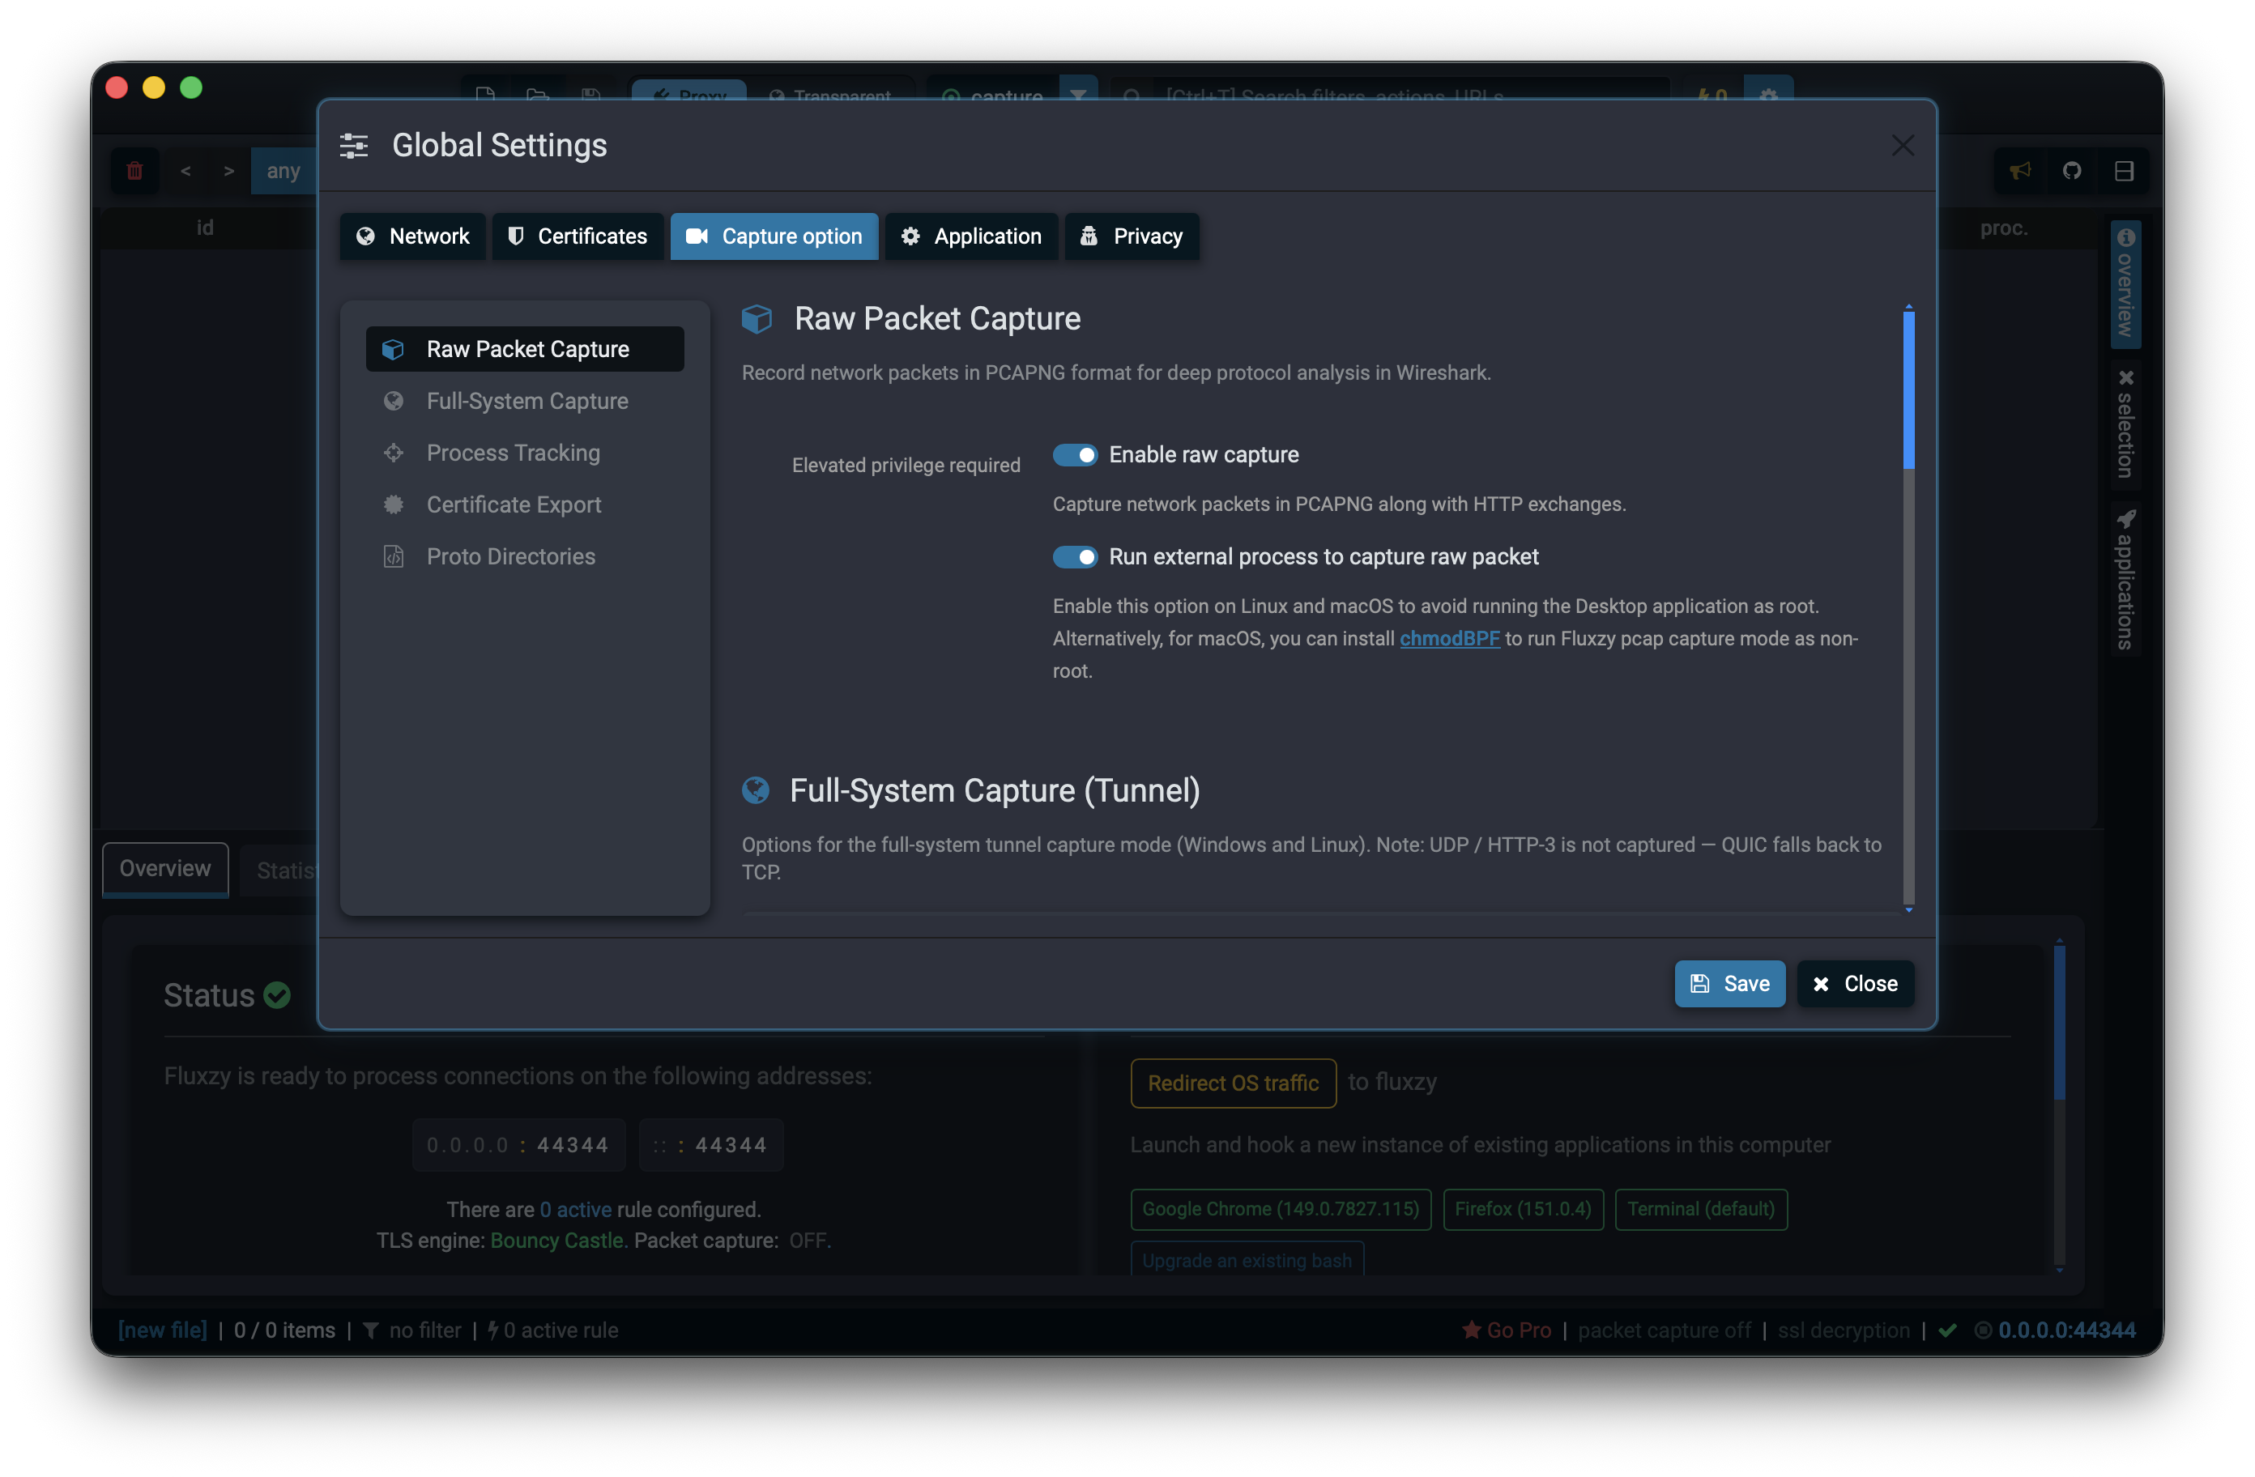Click the 'id' column header

pos(205,228)
